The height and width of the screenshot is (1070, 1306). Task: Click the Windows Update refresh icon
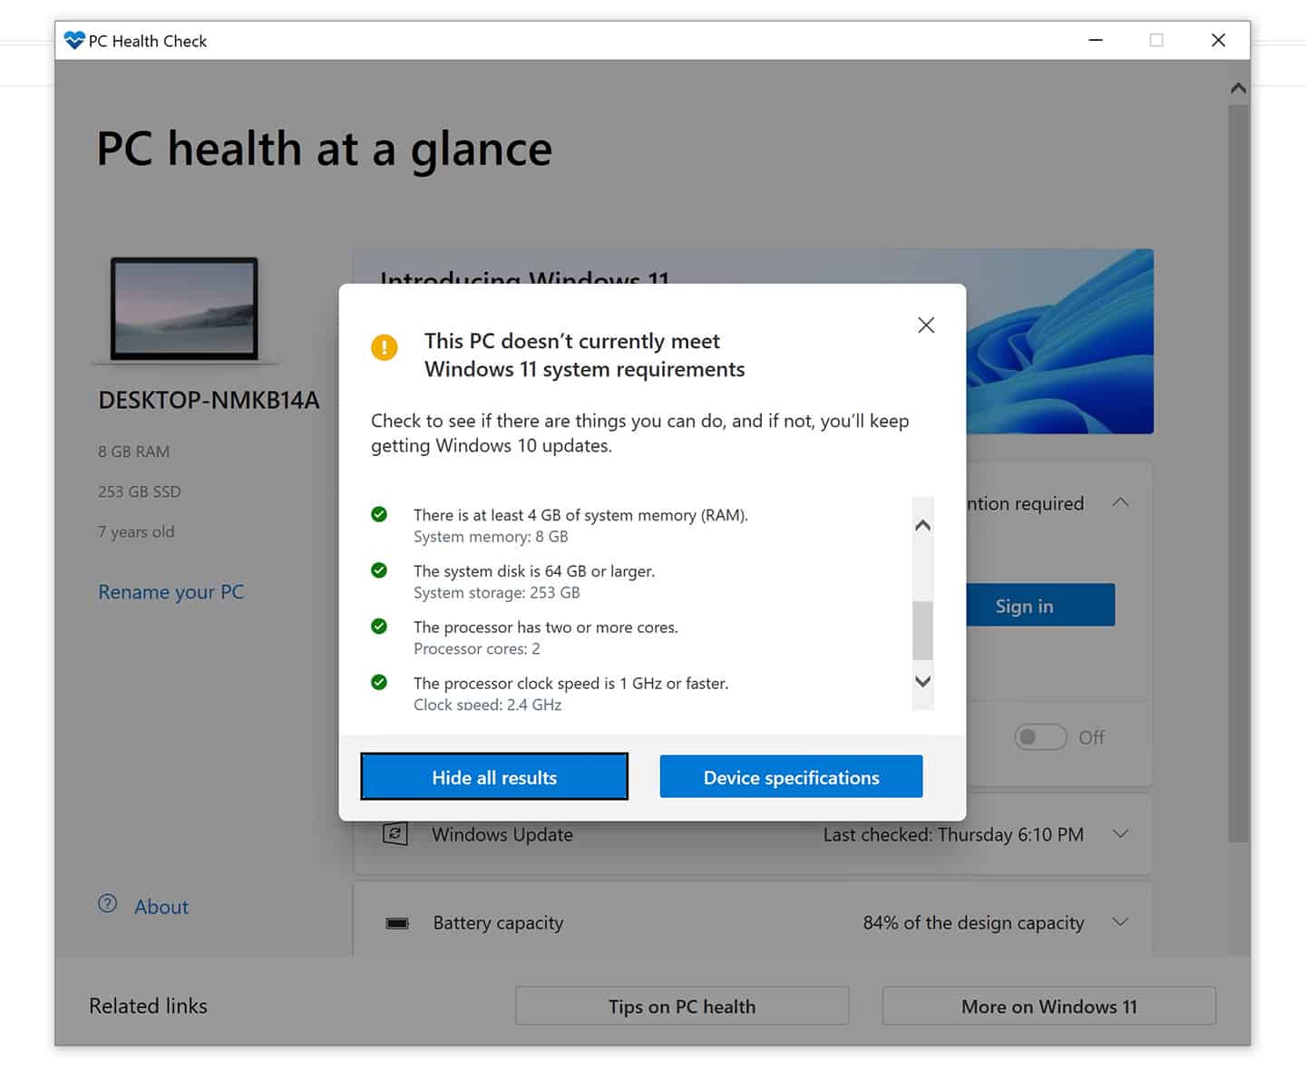(x=395, y=833)
